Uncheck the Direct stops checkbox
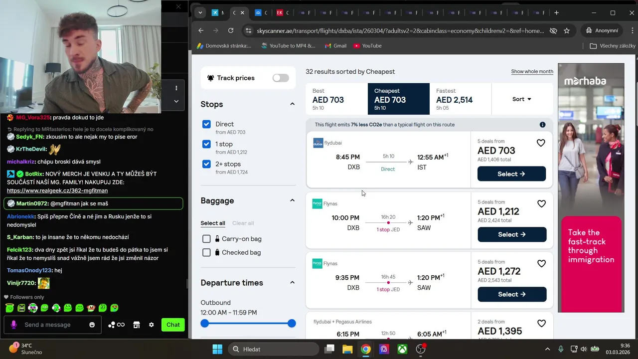This screenshot has height=359, width=638. [206, 124]
